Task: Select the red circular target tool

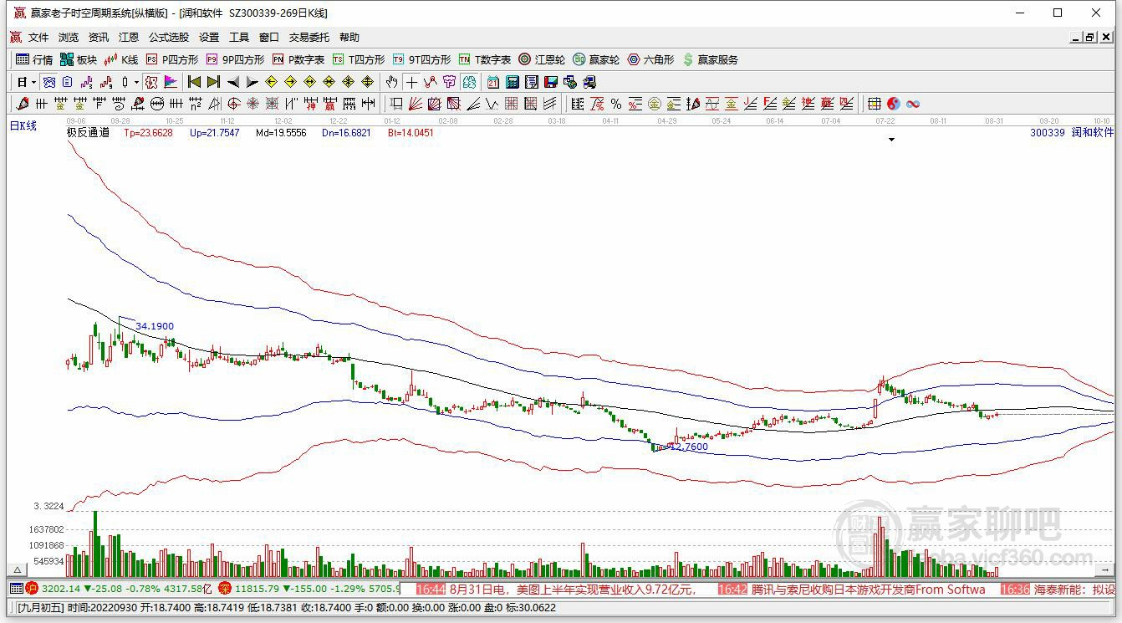Action: 233,104
